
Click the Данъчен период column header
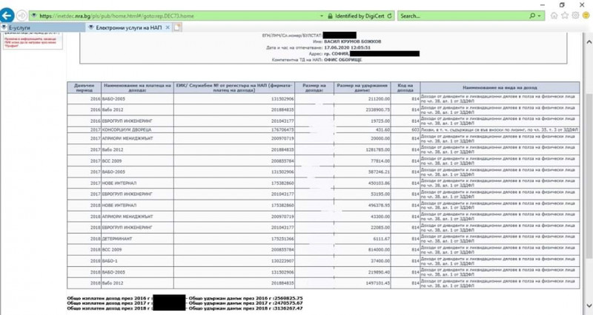coord(84,89)
